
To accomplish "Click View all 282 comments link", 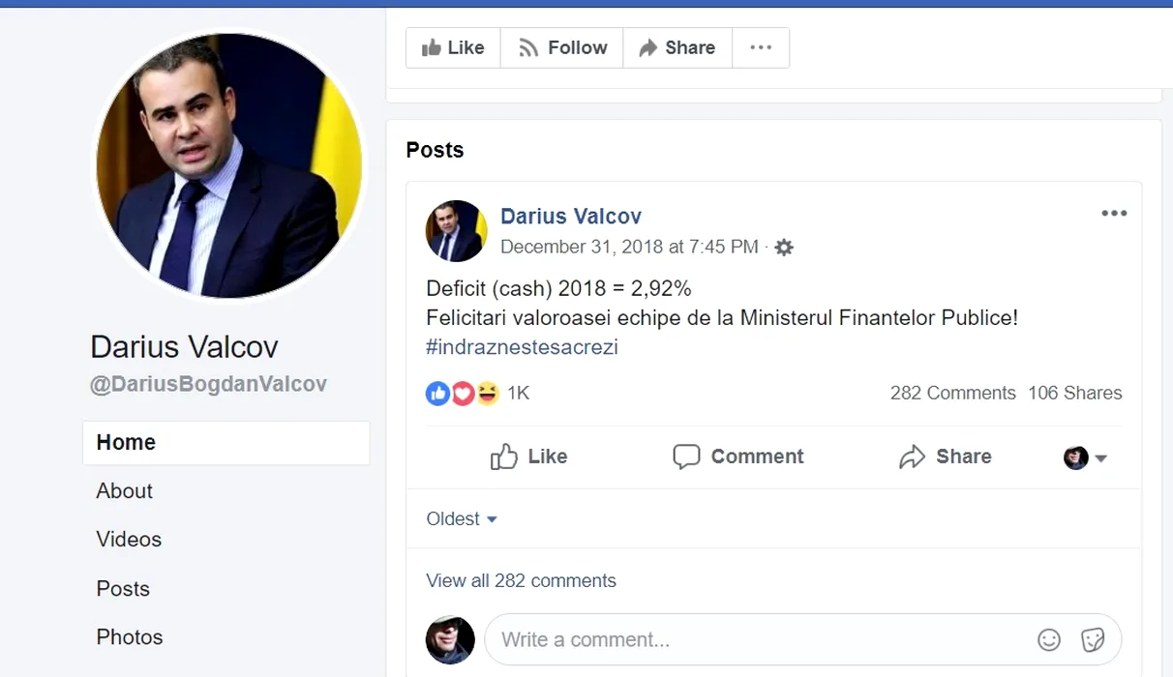I will (521, 581).
